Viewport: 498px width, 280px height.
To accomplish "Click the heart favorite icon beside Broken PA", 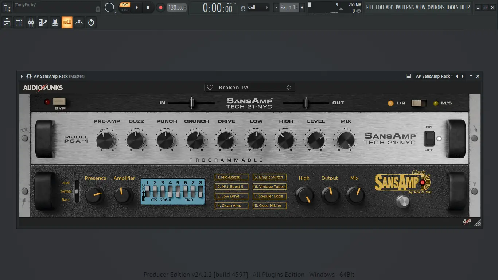I will point(210,87).
